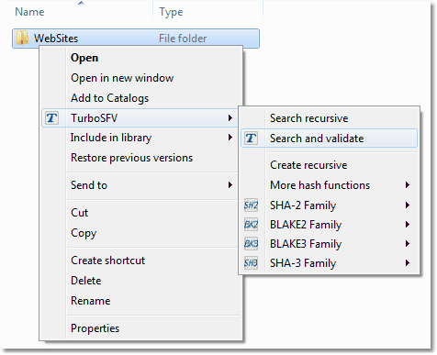Open the Send to entry
The image size is (437, 355).
[x=140, y=185]
